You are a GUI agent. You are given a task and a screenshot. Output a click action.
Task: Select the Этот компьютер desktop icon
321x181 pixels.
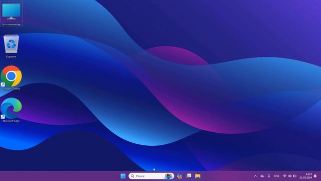tap(11, 14)
